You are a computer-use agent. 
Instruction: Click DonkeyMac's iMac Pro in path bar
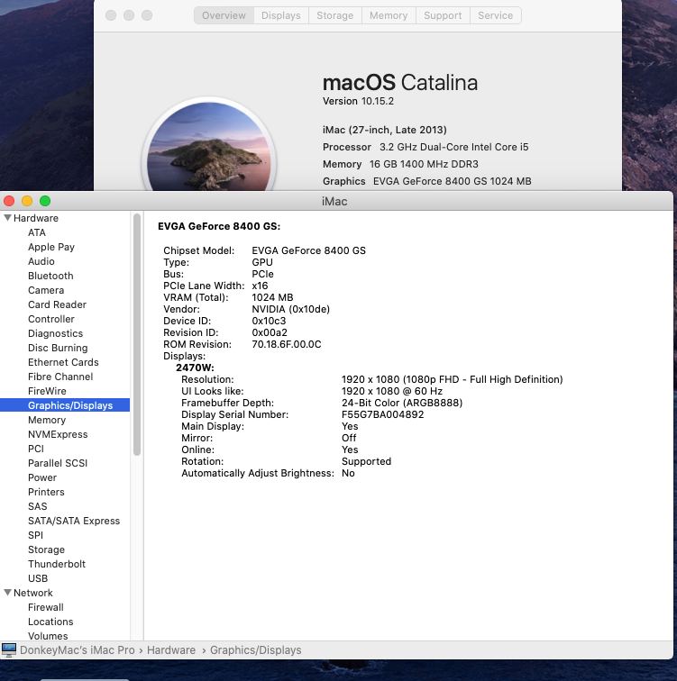tap(78, 649)
